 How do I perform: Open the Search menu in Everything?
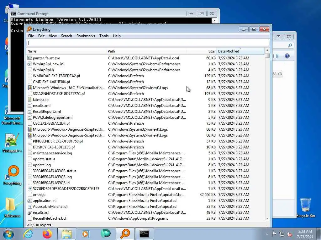66,36
